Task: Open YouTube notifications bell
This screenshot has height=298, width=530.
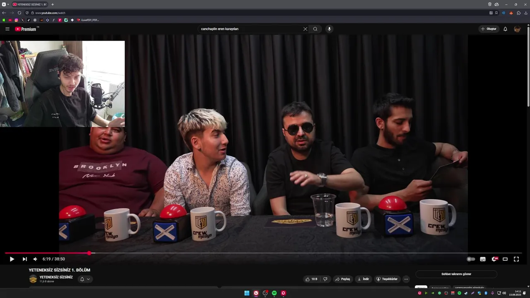Action: coord(505,29)
